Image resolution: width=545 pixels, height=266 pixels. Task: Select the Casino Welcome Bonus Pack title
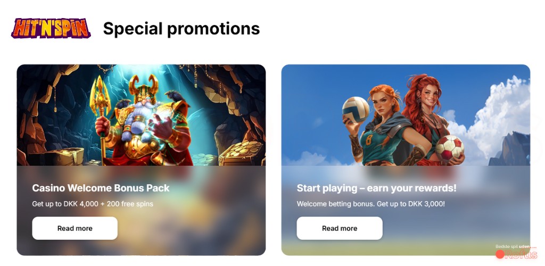point(101,188)
